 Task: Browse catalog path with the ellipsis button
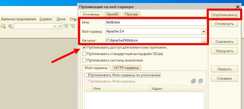(204, 40)
